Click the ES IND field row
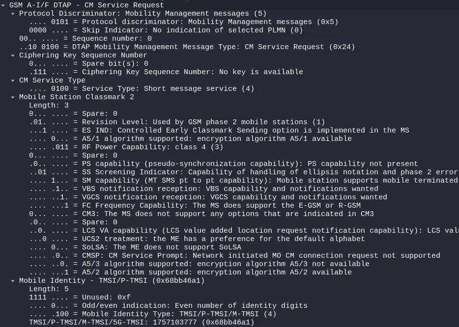The width and height of the screenshot is (459, 327). tap(219, 131)
